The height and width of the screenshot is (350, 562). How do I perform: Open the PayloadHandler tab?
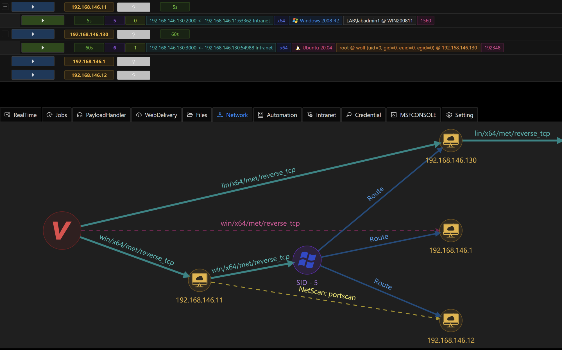(x=101, y=115)
